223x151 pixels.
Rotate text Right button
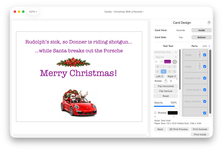[x=172, y=76]
